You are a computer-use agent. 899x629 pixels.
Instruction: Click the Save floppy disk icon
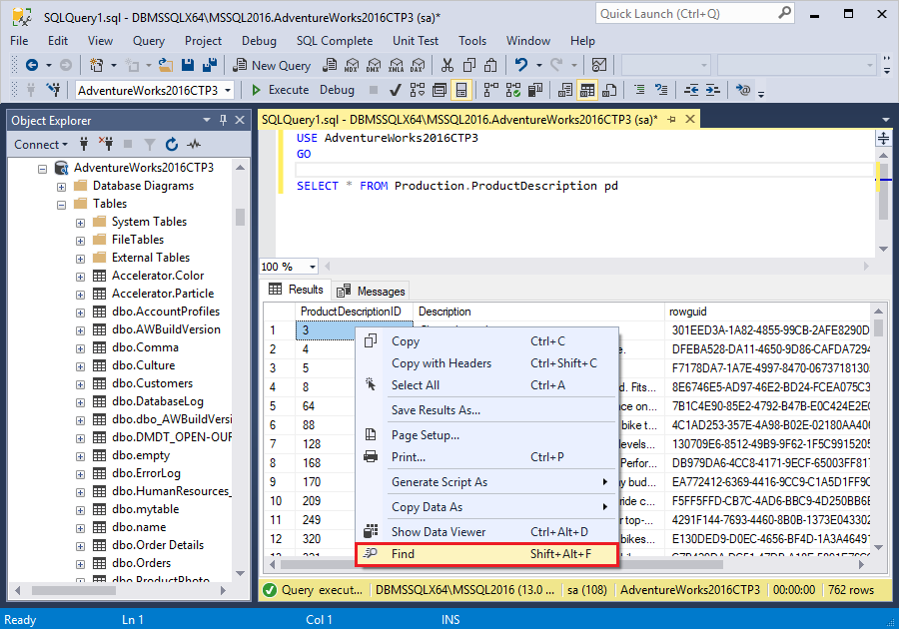pos(188,65)
